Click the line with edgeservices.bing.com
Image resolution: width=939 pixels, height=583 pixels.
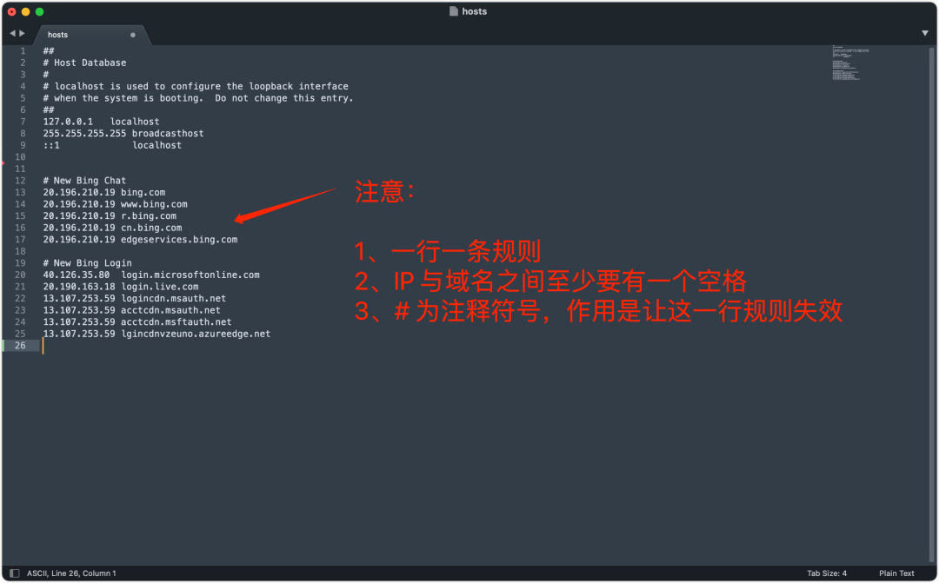(x=140, y=240)
